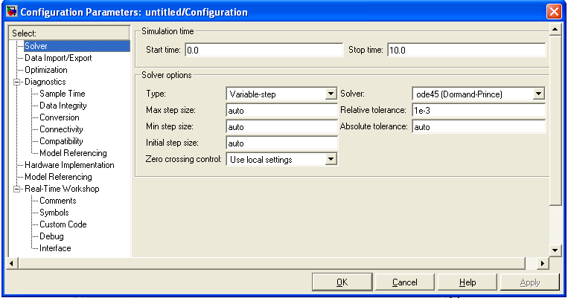Open the Solver ode45 dropdown
Image resolution: width=568 pixels, height=298 pixels.
coord(538,94)
